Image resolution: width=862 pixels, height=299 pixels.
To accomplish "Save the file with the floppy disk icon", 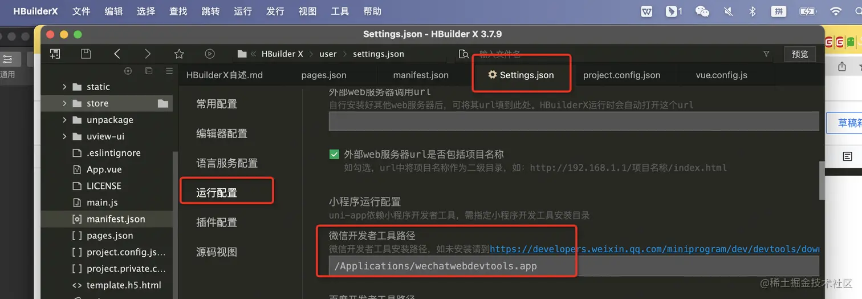I will tap(86, 54).
